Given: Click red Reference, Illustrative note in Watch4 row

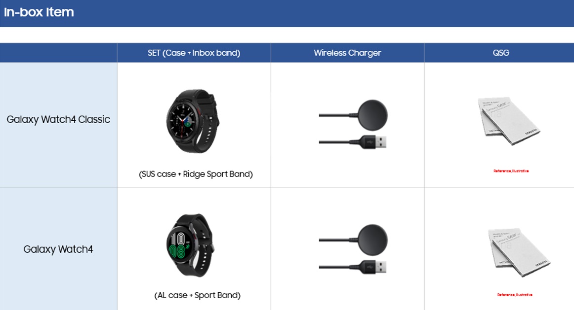Looking at the screenshot, I should point(515,295).
